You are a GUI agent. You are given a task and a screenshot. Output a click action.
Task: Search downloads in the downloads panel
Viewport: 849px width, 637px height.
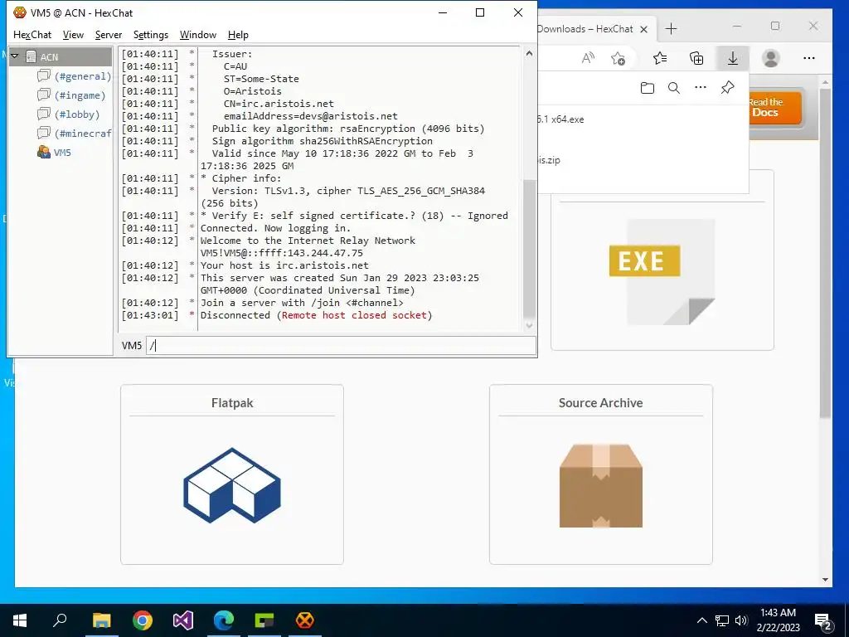[673, 88]
